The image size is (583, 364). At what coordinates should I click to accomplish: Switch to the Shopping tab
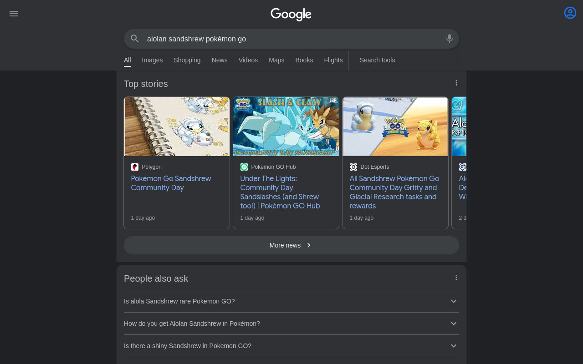(x=187, y=60)
